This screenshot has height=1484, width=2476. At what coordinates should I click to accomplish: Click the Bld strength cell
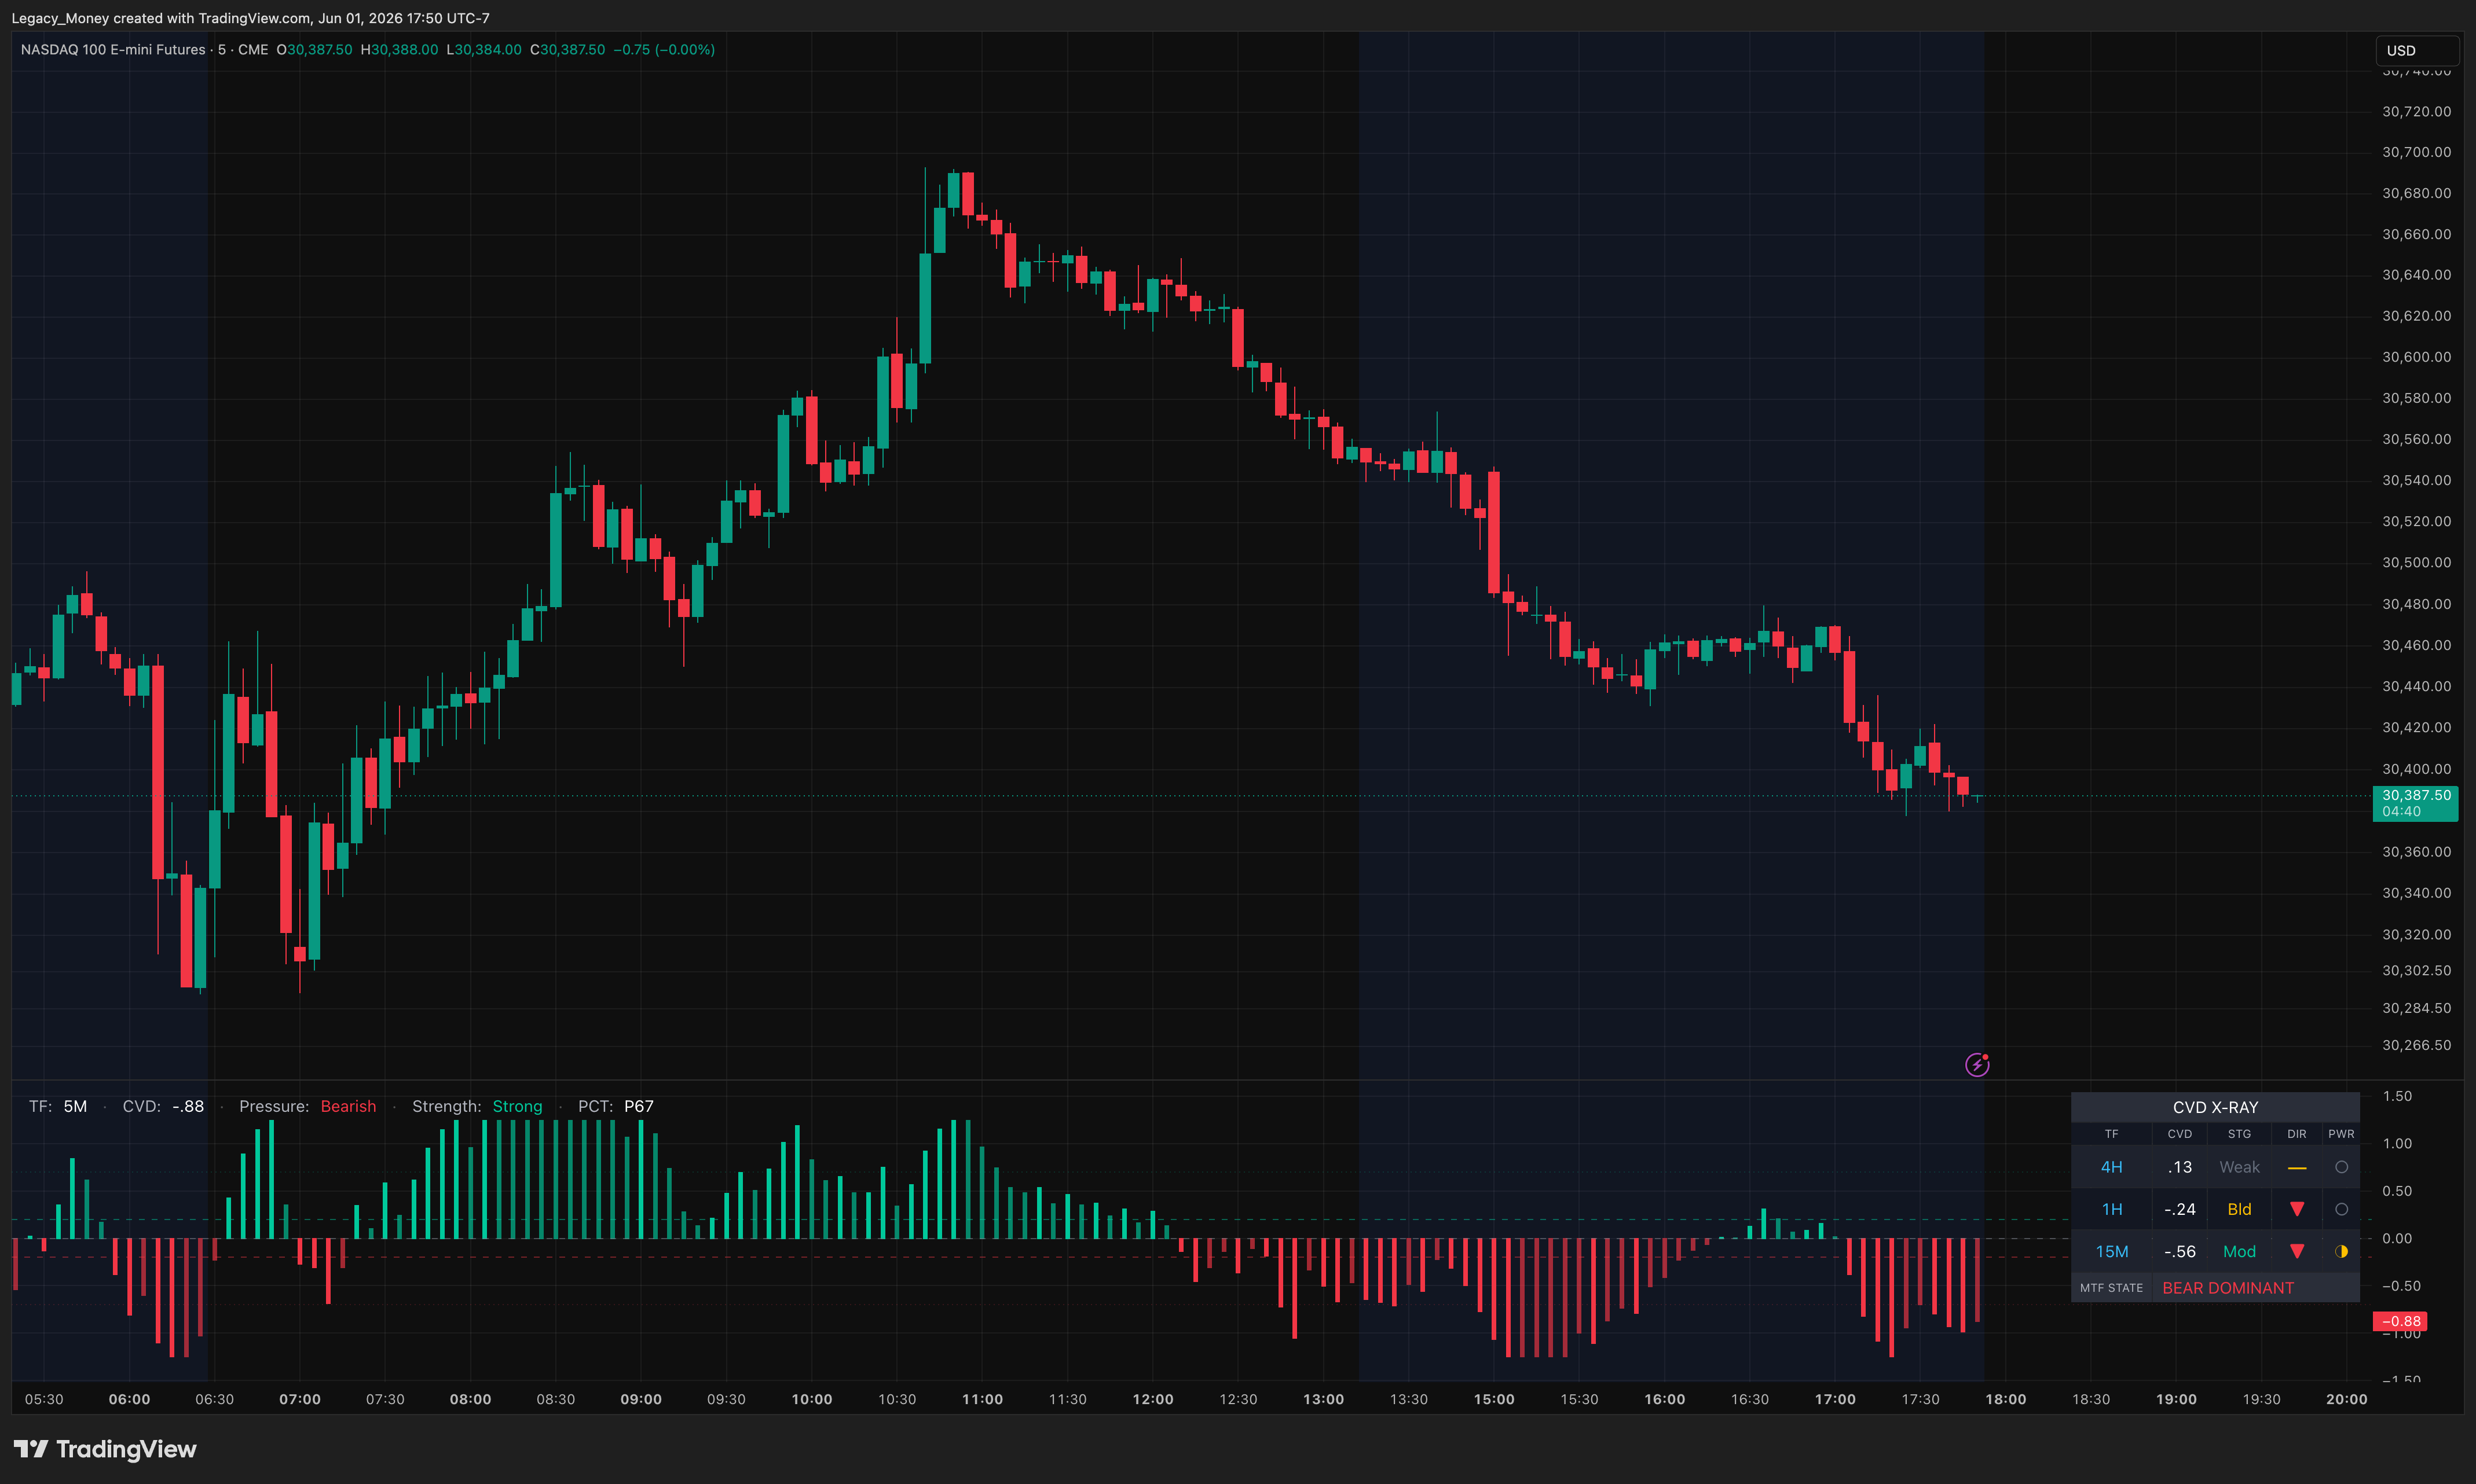pos(2239,1209)
